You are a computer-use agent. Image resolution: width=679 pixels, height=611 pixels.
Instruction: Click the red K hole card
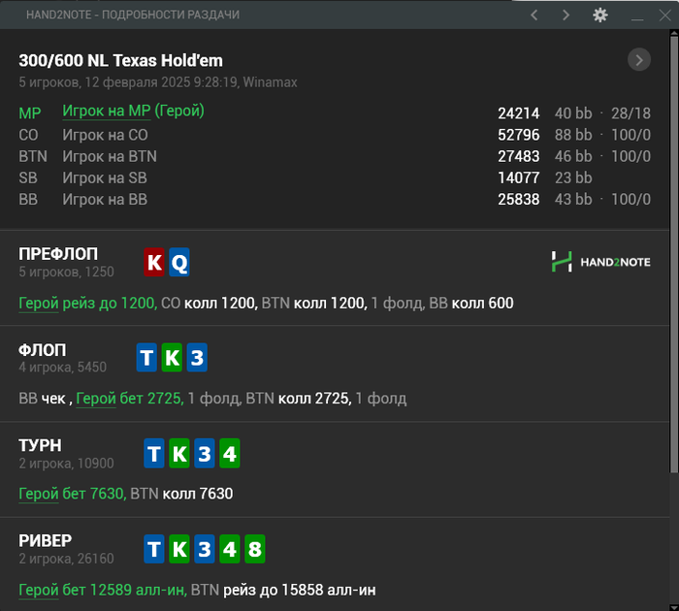click(x=154, y=262)
